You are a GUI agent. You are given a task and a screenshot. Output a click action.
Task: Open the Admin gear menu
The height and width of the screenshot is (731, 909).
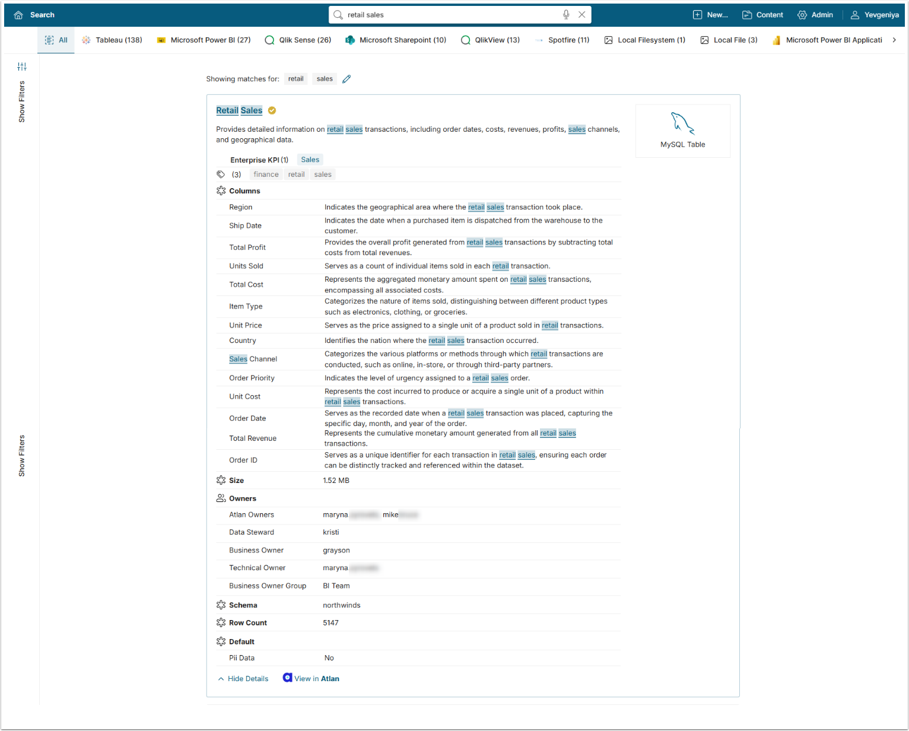pos(815,15)
